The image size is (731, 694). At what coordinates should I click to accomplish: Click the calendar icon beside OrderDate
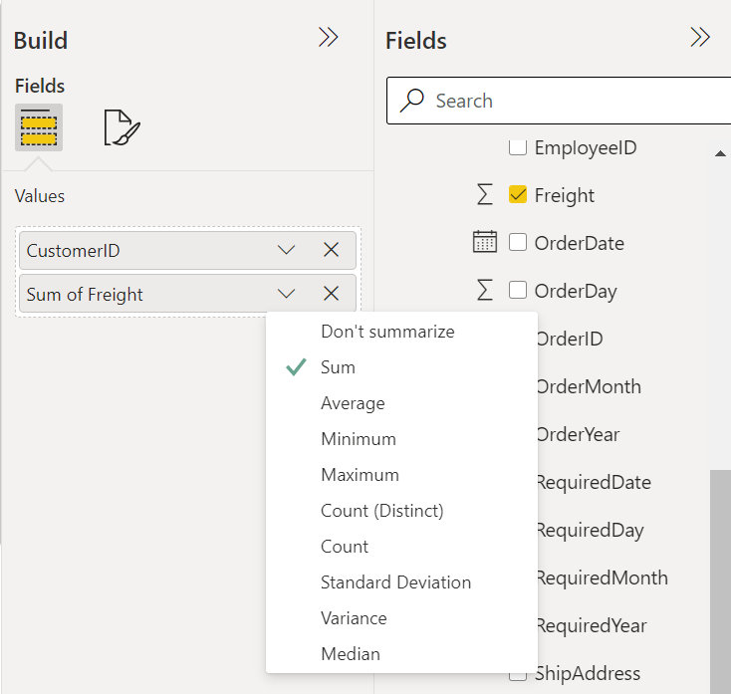point(485,242)
